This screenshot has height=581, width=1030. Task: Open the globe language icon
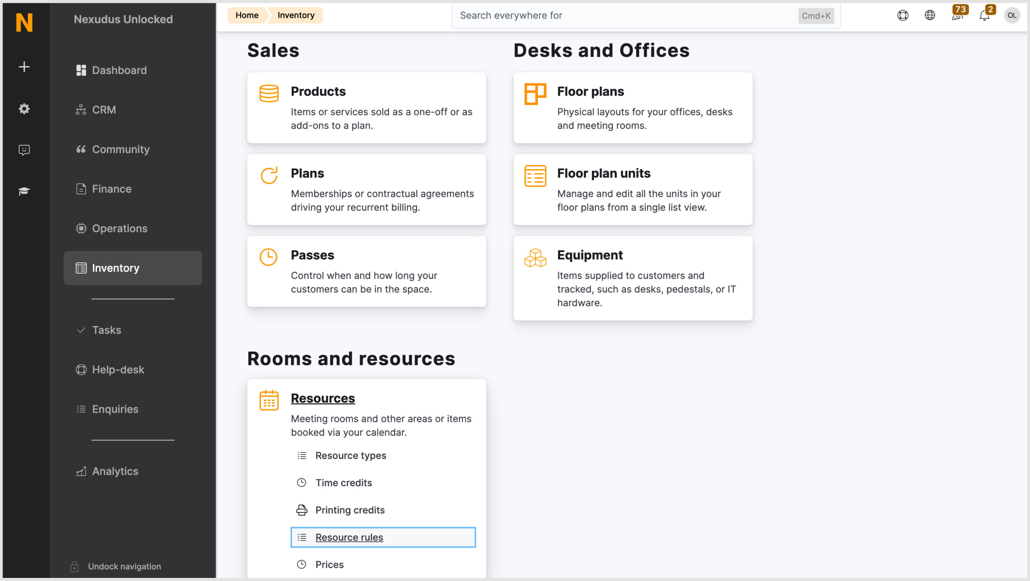coord(930,15)
